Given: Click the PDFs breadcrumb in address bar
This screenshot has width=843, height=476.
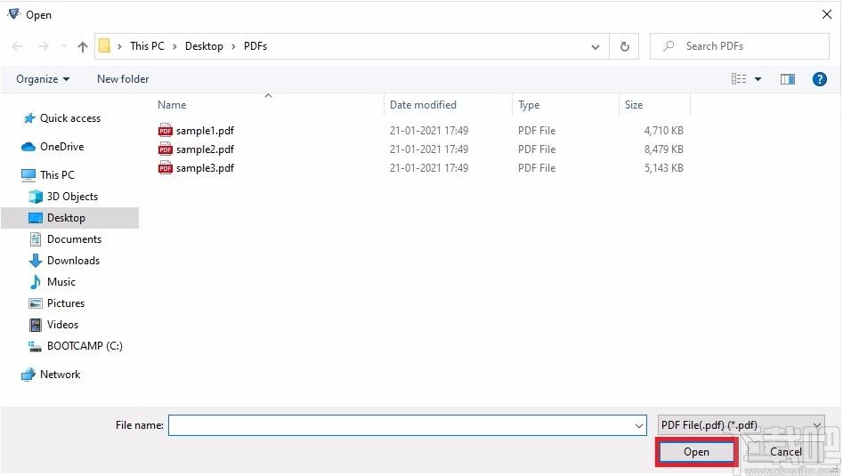Looking at the screenshot, I should click(x=255, y=46).
